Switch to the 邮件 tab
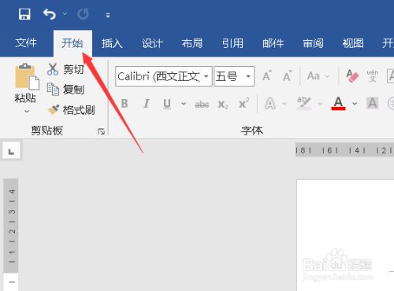The image size is (394, 291). (x=273, y=43)
